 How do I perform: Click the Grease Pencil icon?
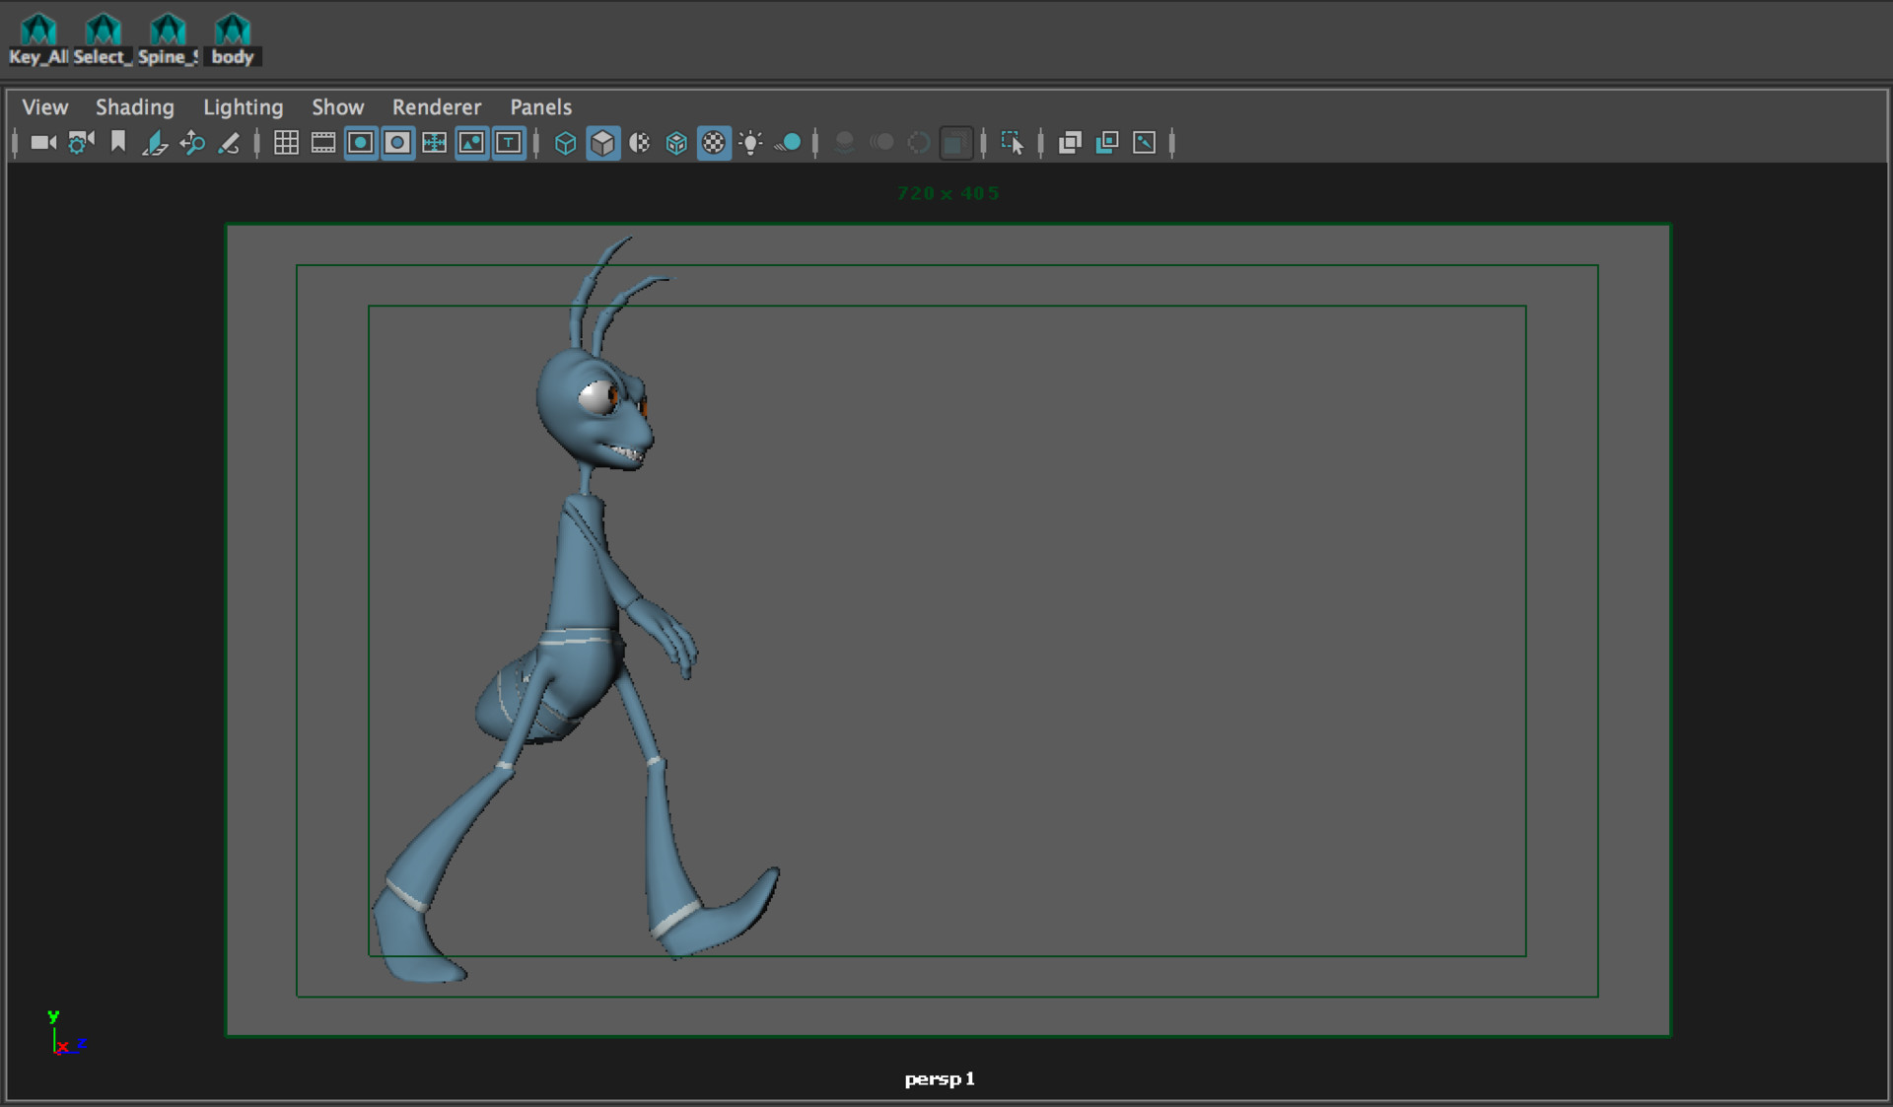pos(229,143)
